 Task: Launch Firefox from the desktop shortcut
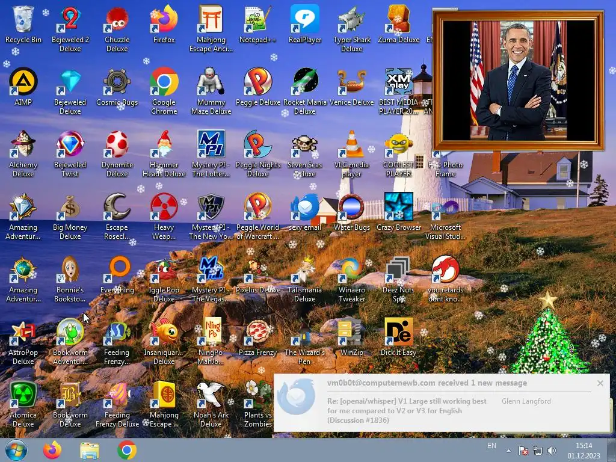point(164,24)
